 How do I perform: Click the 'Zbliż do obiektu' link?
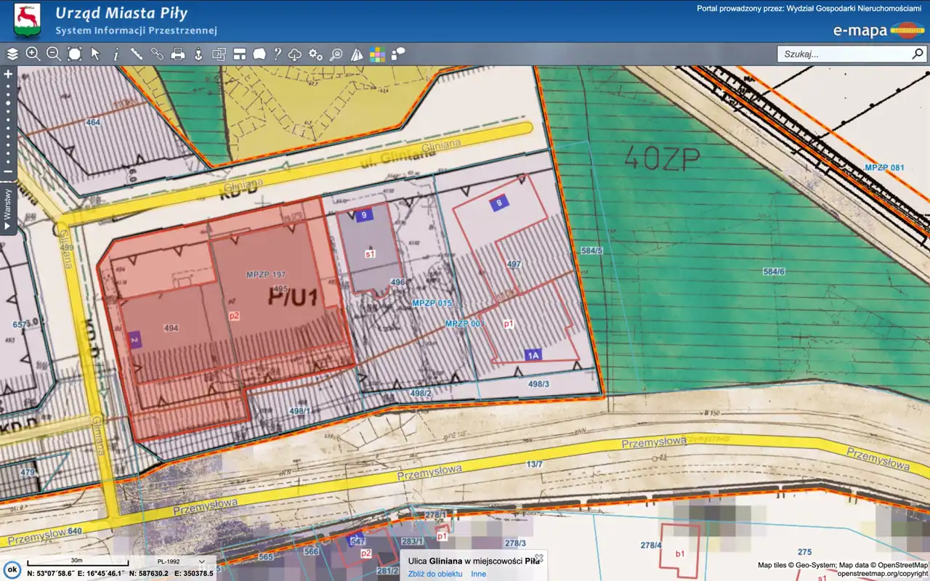(435, 574)
